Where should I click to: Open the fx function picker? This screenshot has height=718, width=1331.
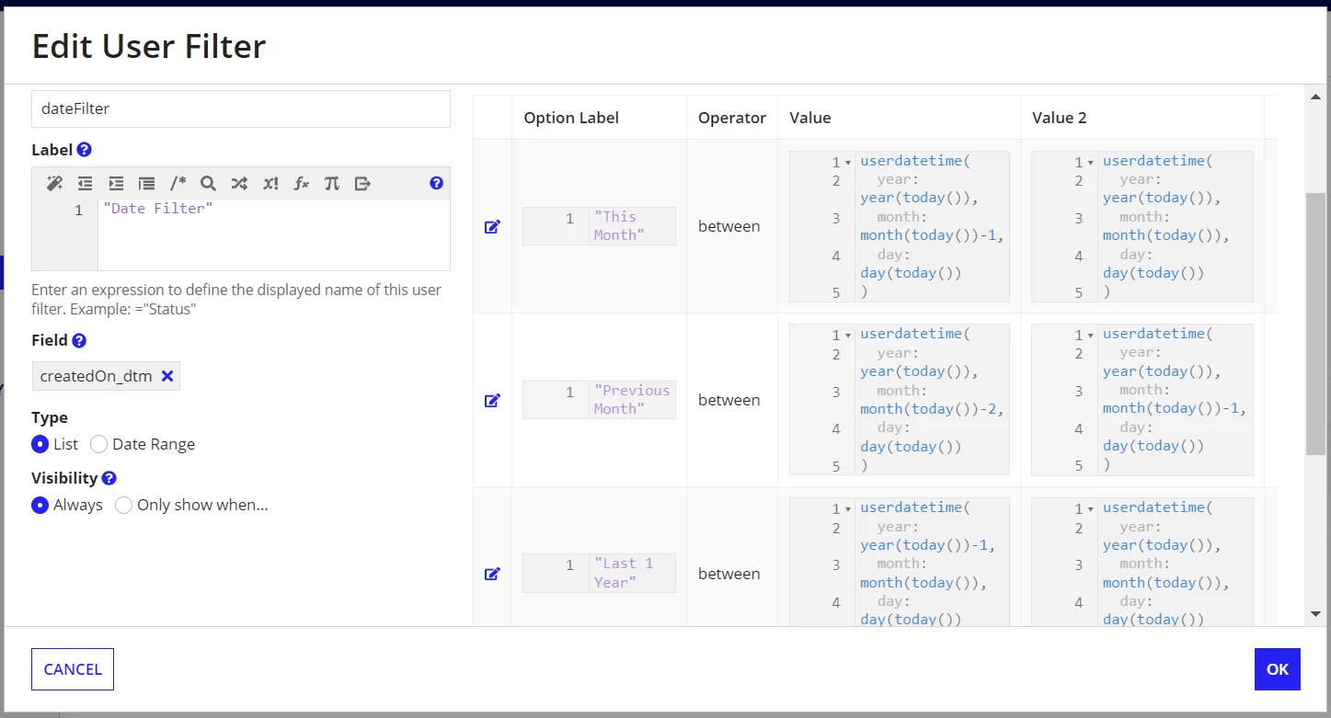tap(301, 183)
